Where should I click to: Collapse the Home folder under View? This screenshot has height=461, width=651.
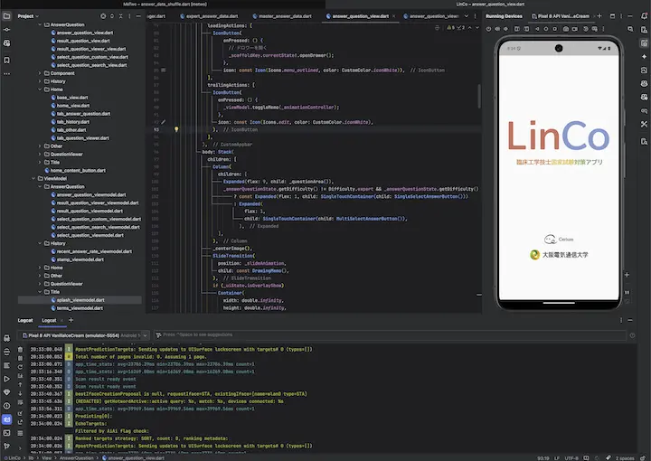[40, 89]
